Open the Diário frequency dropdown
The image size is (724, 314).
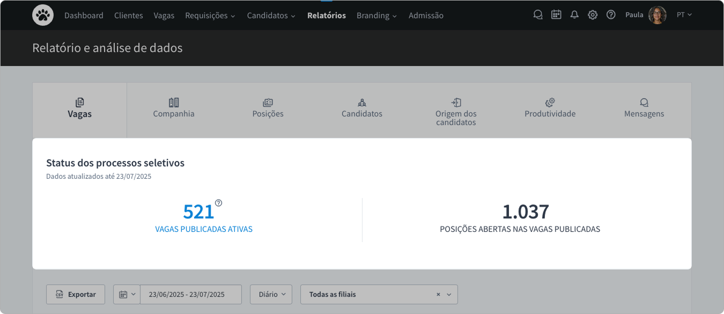tap(271, 294)
